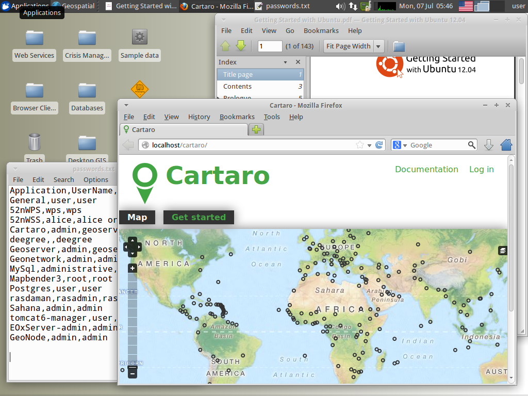This screenshot has width=528, height=396.
Task: Open Firefox downloads arrow icon
Action: (x=489, y=145)
